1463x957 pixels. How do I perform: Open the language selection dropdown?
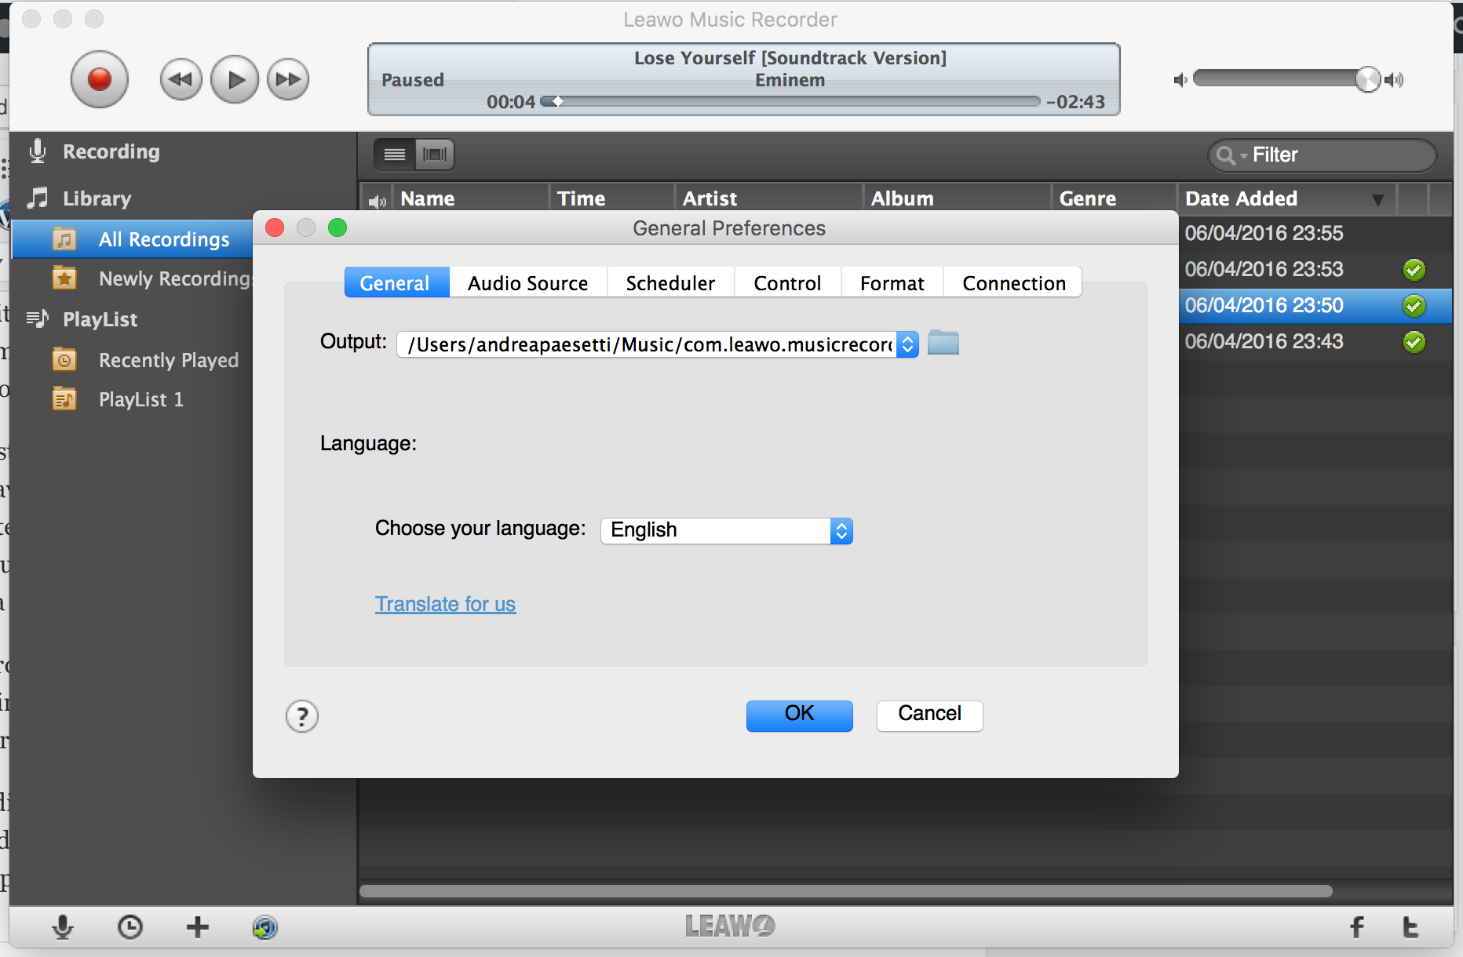point(727,531)
